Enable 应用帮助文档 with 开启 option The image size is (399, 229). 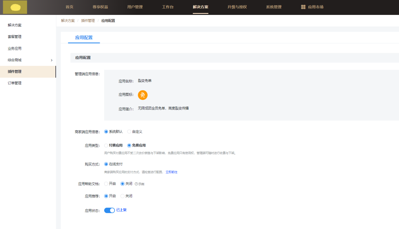106,184
